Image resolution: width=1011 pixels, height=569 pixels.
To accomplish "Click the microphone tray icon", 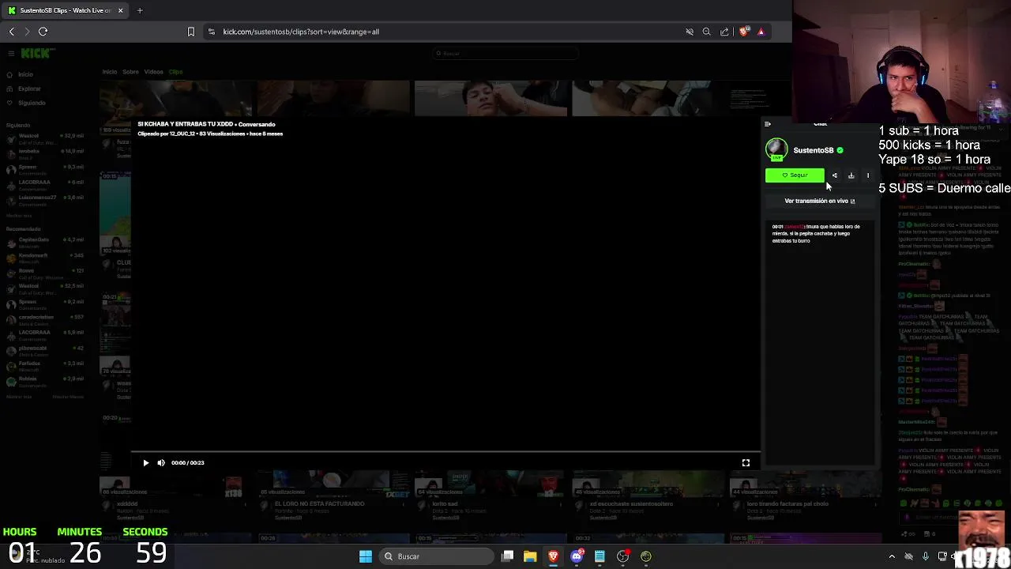I will 925,556.
